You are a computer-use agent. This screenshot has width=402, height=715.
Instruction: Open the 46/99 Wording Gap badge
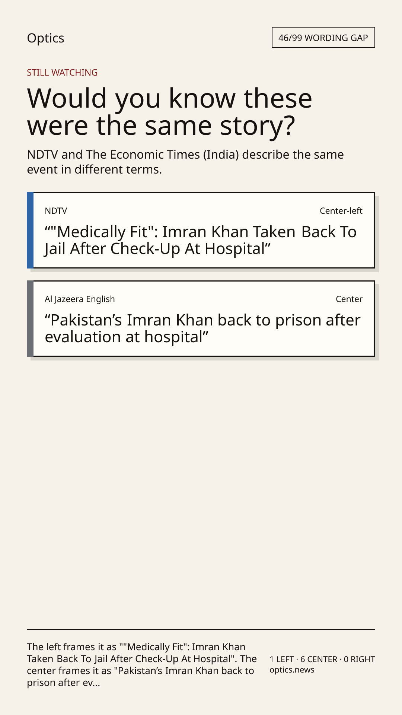tap(323, 38)
